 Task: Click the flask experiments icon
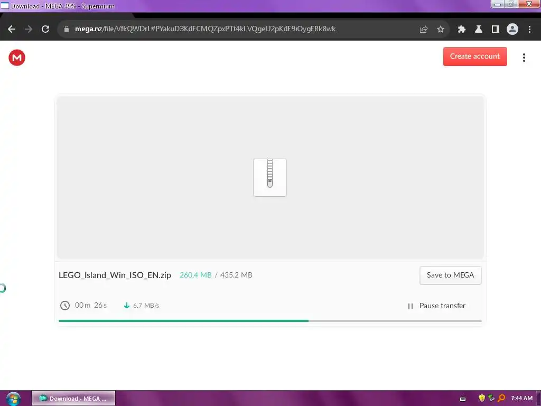[x=479, y=30]
